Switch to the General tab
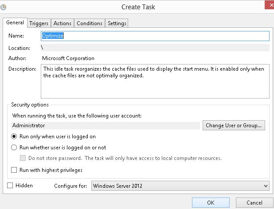 coord(15,23)
